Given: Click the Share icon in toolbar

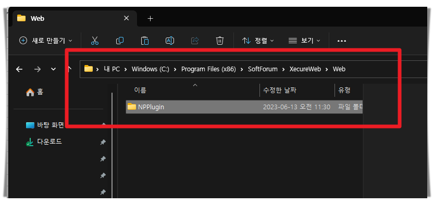Looking at the screenshot, I should [195, 41].
